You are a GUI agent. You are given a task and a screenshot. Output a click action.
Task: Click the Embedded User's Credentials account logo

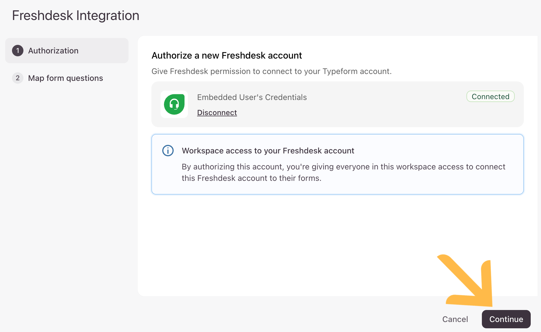click(174, 104)
